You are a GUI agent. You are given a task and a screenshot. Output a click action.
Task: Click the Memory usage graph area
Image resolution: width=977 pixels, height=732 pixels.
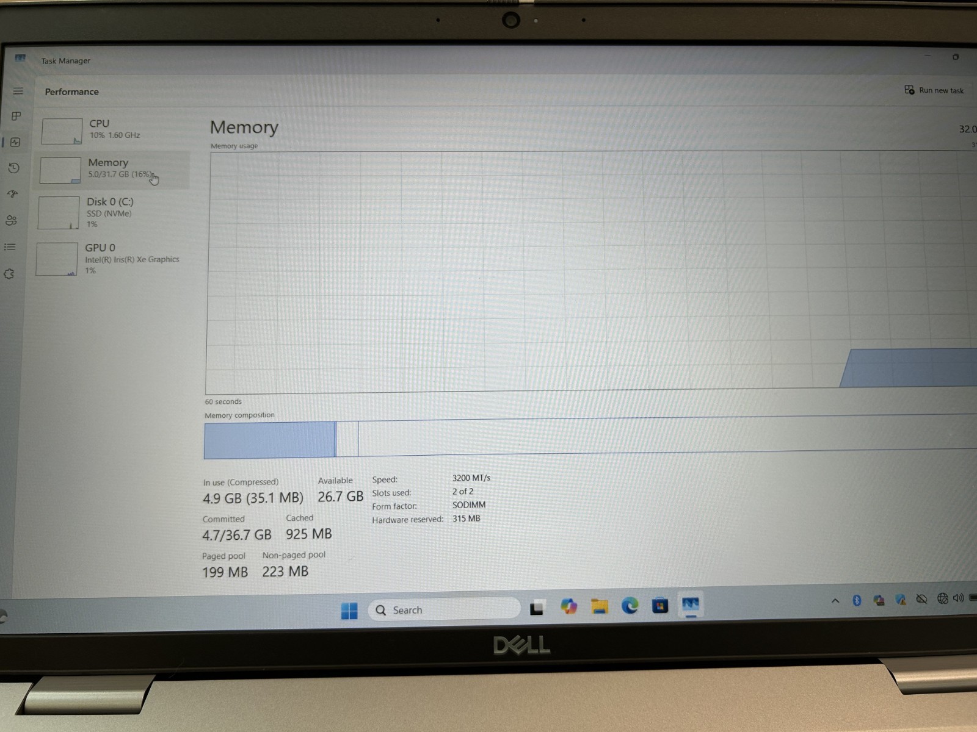591,271
